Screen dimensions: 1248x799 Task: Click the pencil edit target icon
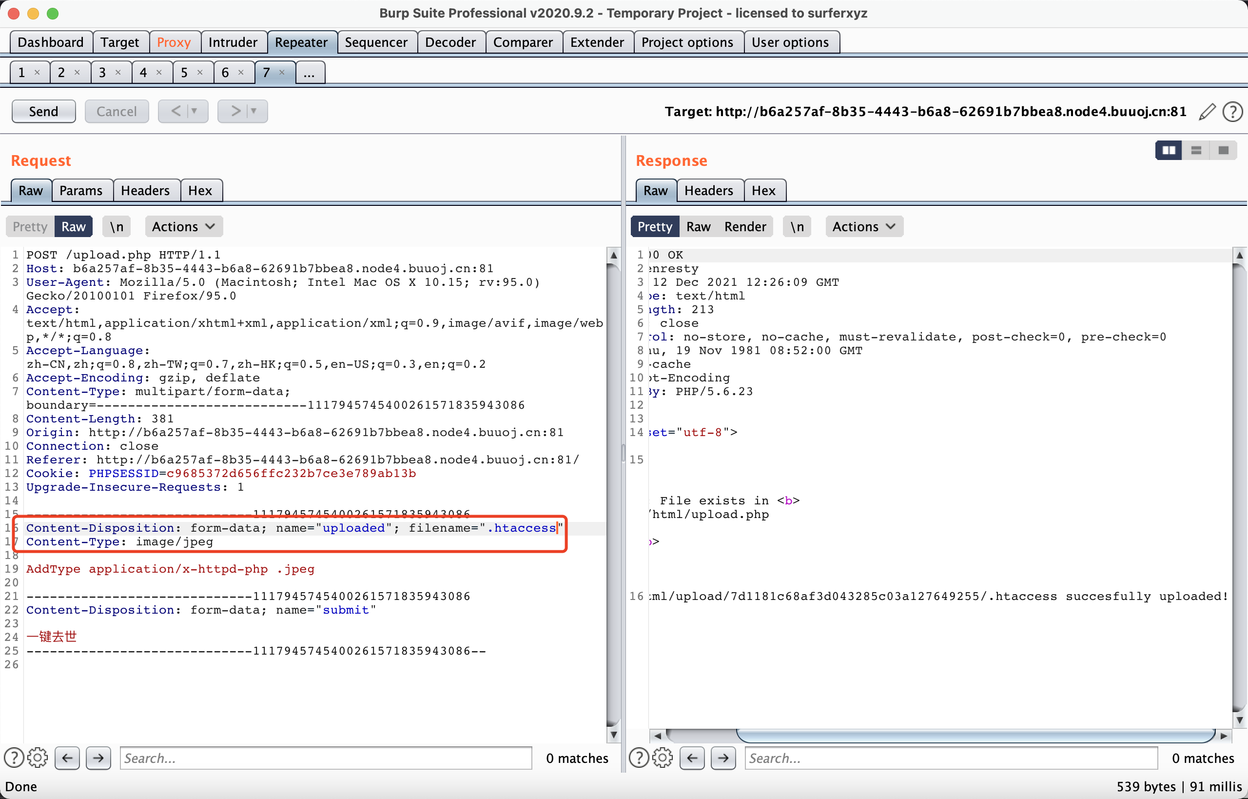tap(1207, 112)
